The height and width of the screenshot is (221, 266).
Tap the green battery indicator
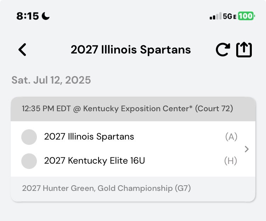click(x=246, y=16)
